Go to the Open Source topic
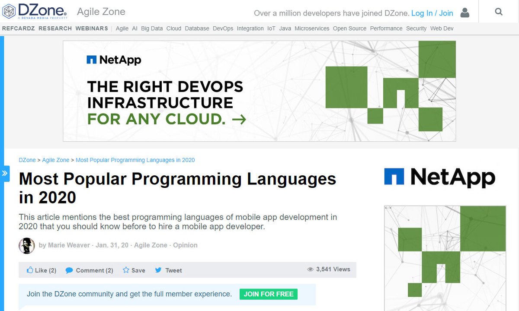Viewport: 519px width, 311px height. (x=349, y=29)
